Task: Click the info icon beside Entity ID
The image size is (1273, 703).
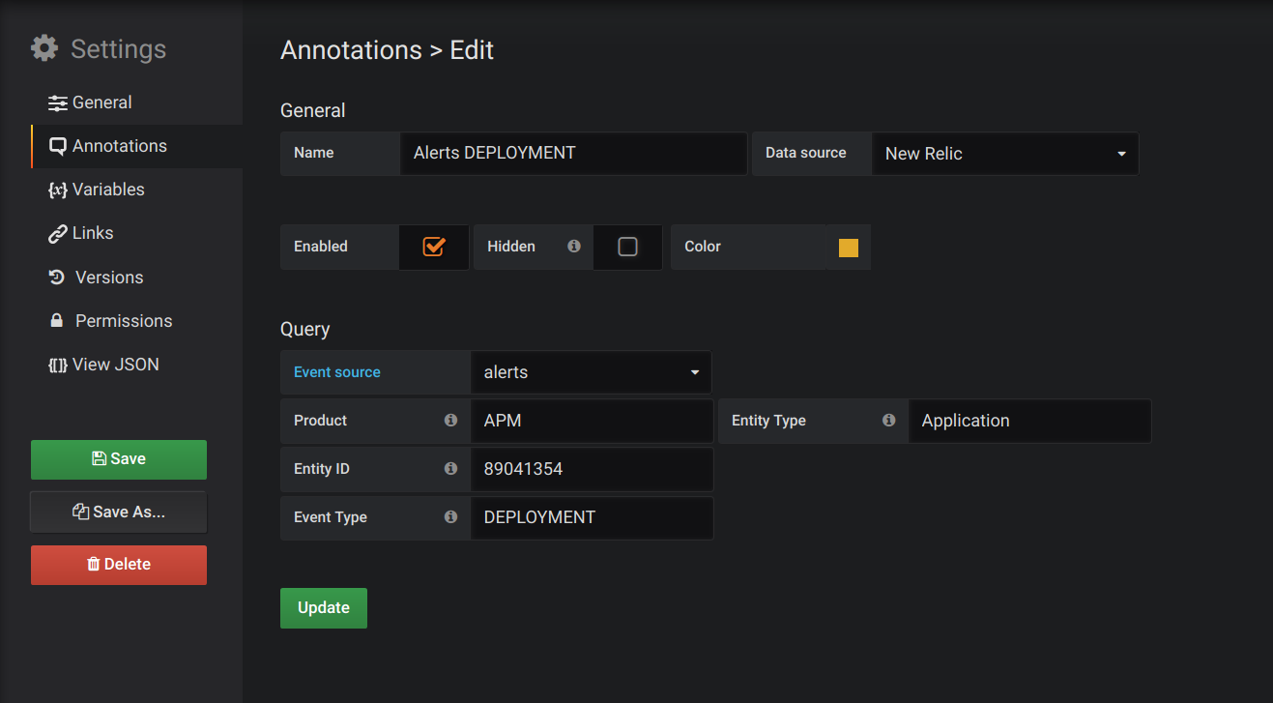Action: click(x=450, y=469)
